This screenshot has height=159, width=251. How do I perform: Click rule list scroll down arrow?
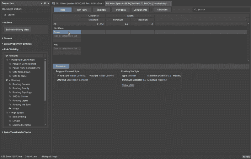[45, 125]
